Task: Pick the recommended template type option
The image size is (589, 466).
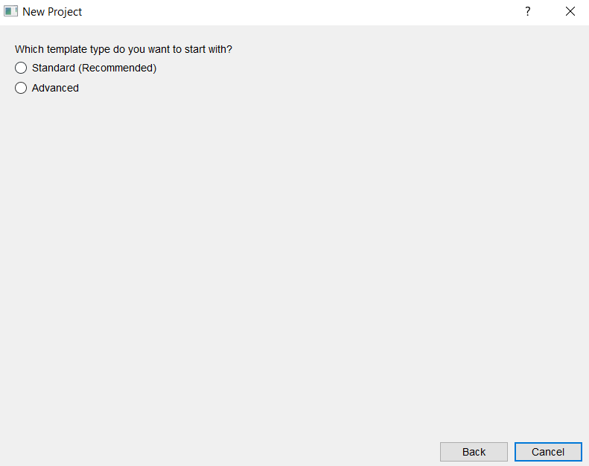Action: click(x=21, y=68)
